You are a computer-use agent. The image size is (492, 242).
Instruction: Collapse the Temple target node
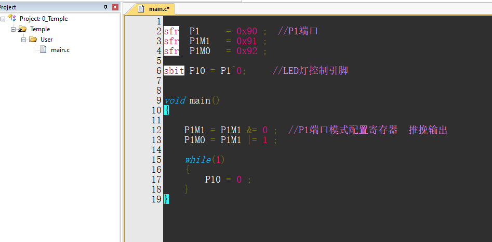pyautogui.click(x=13, y=29)
